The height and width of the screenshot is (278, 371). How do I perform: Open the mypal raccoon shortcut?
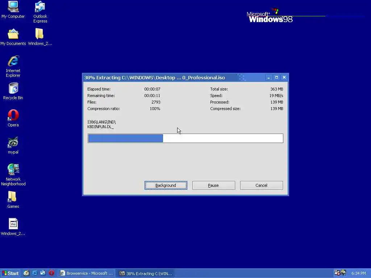coord(13,145)
